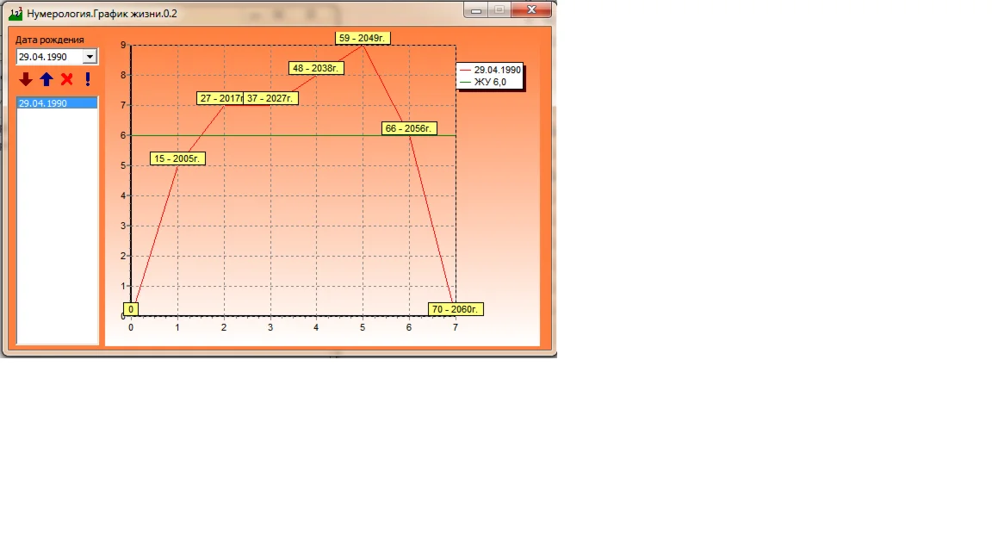Click the '48 - 2038г.' chart label
Screen dimensions: 992x558
[x=316, y=68]
